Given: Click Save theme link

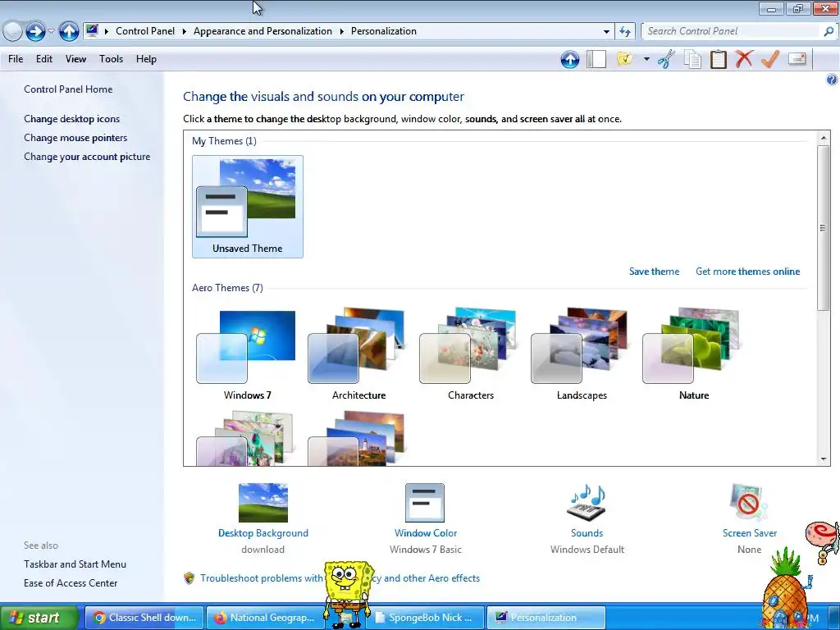Looking at the screenshot, I should click(654, 272).
